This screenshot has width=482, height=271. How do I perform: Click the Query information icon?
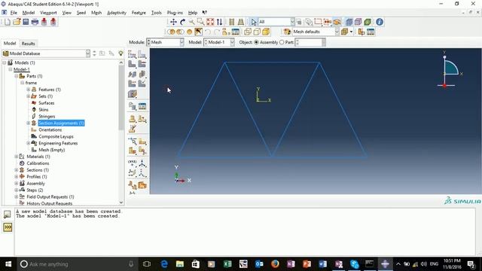click(x=380, y=22)
